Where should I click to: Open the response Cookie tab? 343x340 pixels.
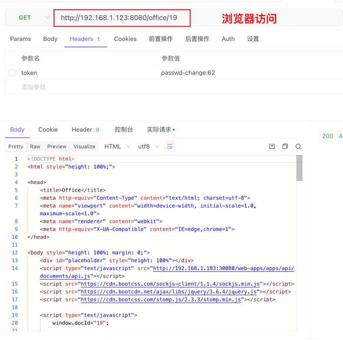[x=48, y=129]
